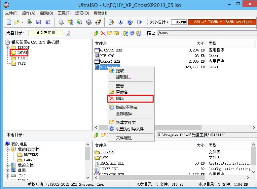Click the New file toolbar icon
This screenshot has width=257, height=189.
tap(9, 22)
